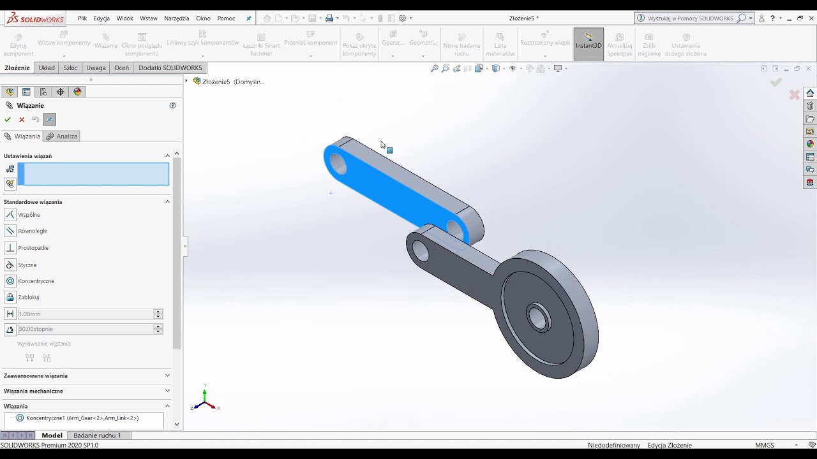Open the DisplayManager color sphere tab
This screenshot has height=459, width=817.
[x=78, y=92]
